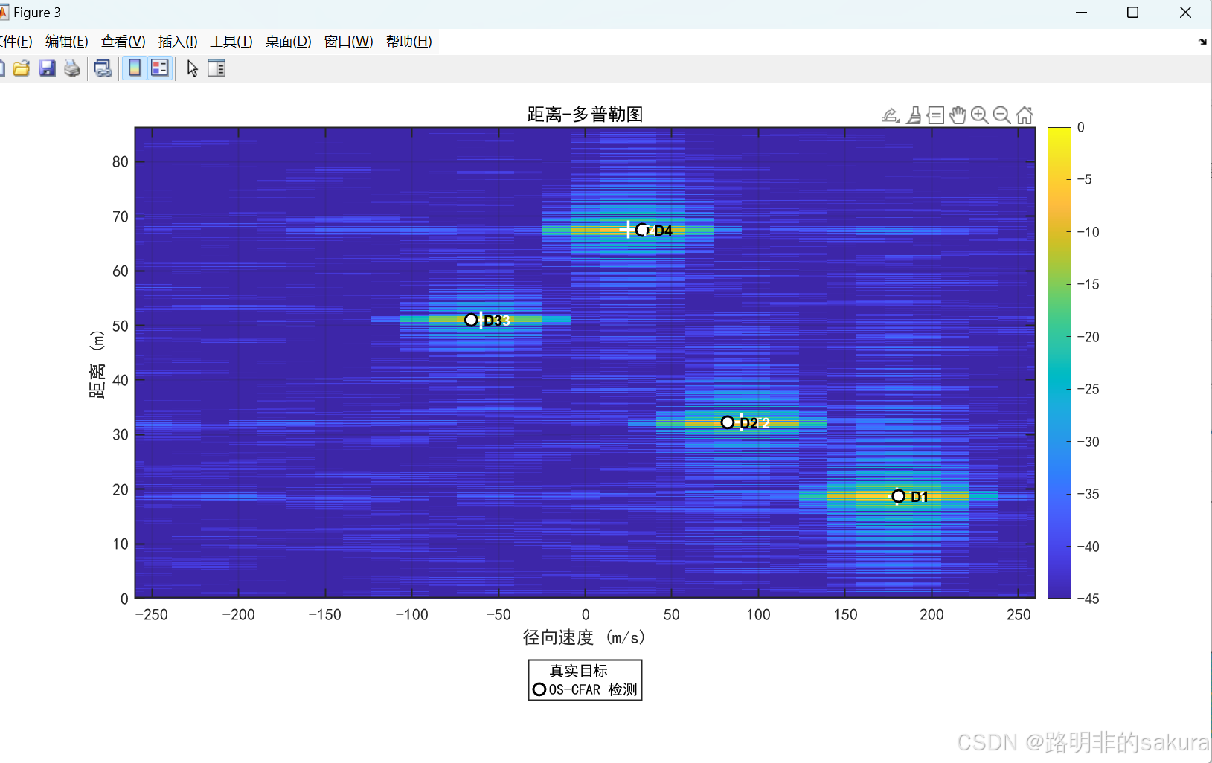1212x763 pixels.
Task: Minimize the Figure 3 window
Action: (1082, 13)
